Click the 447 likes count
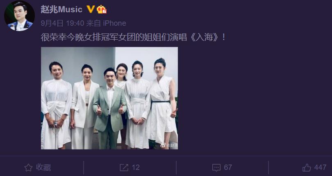332x176 pixels. click(x=320, y=167)
